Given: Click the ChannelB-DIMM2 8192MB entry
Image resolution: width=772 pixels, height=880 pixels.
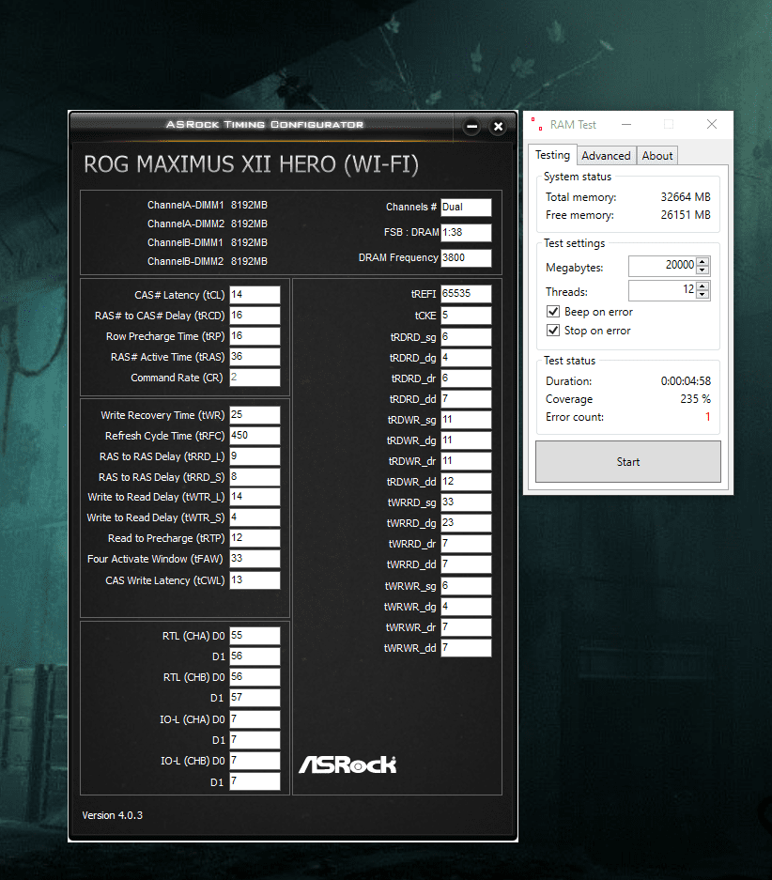Looking at the screenshot, I should [x=207, y=261].
